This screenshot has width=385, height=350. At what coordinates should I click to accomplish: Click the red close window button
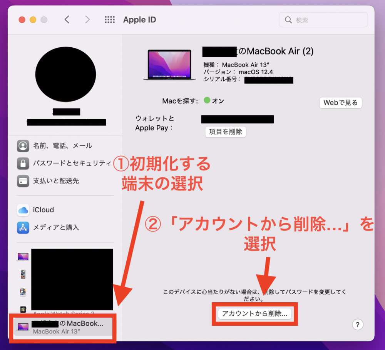[x=22, y=20]
